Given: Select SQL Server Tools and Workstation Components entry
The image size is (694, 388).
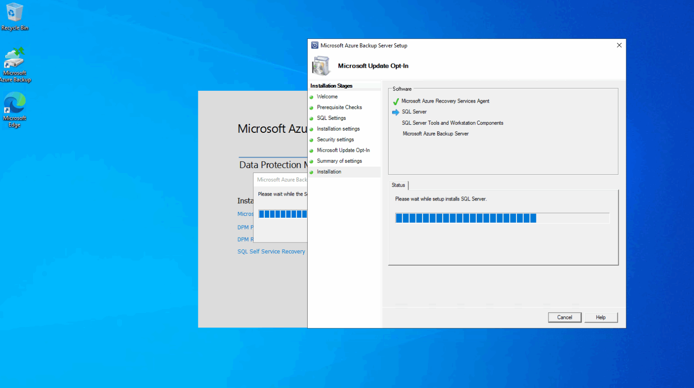Looking at the screenshot, I should point(452,122).
